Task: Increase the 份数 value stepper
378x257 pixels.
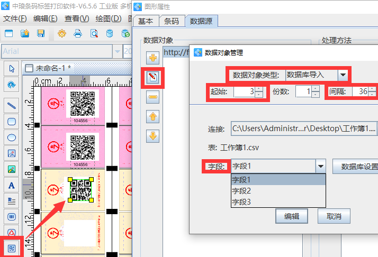Action: point(316,89)
